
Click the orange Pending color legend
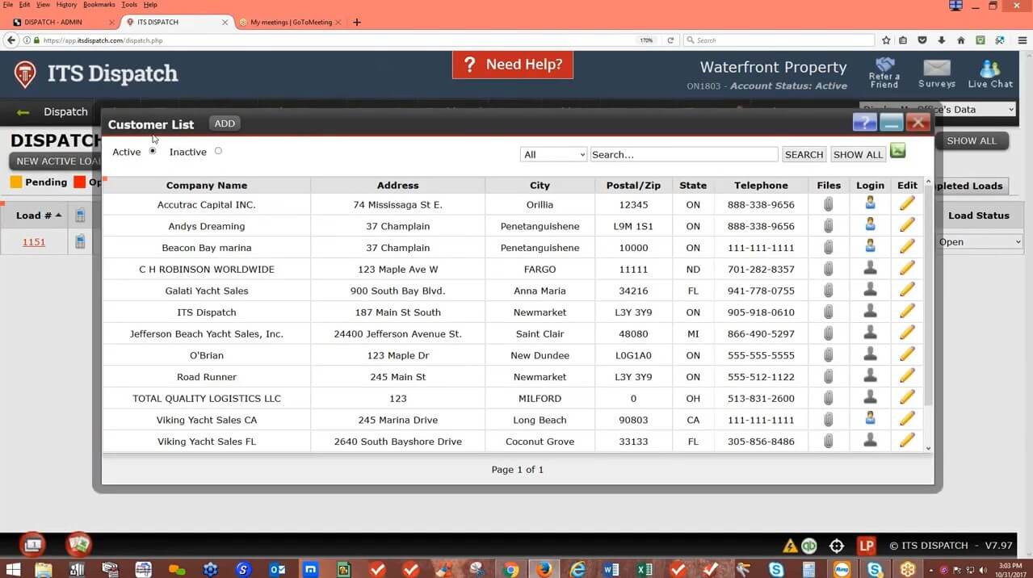[x=15, y=182]
